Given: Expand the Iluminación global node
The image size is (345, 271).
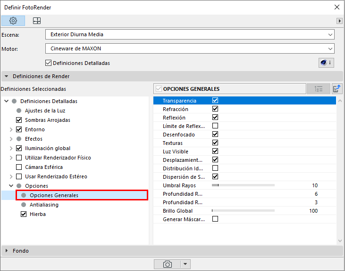Looking at the screenshot, I should pos(11,148).
